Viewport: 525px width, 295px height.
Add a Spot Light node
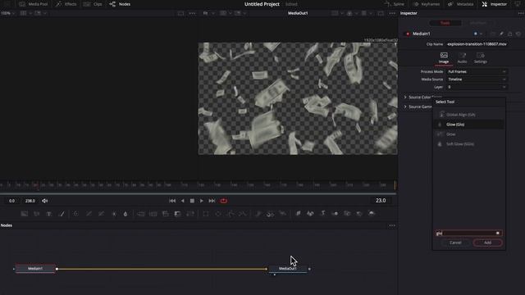coord(359,214)
